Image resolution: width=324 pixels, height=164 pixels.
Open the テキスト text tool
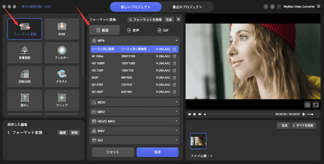point(62,76)
